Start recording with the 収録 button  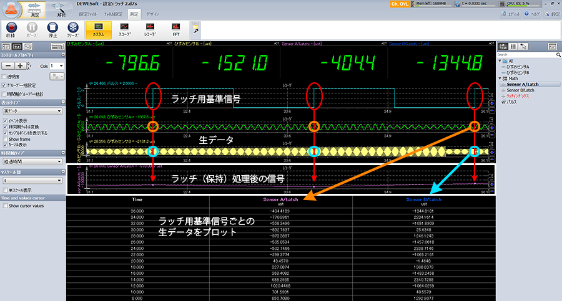pos(11,30)
